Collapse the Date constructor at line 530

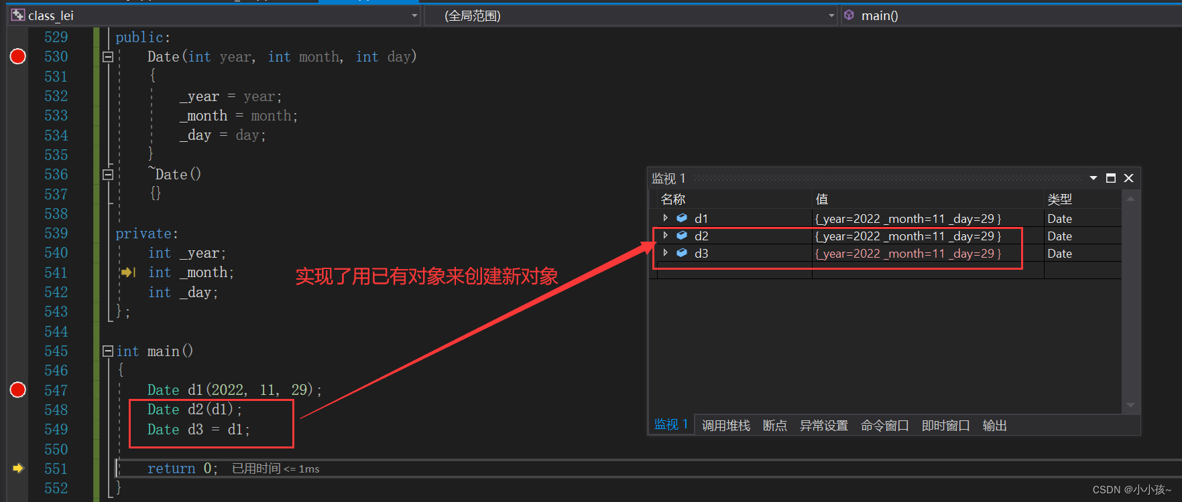pyautogui.click(x=108, y=57)
